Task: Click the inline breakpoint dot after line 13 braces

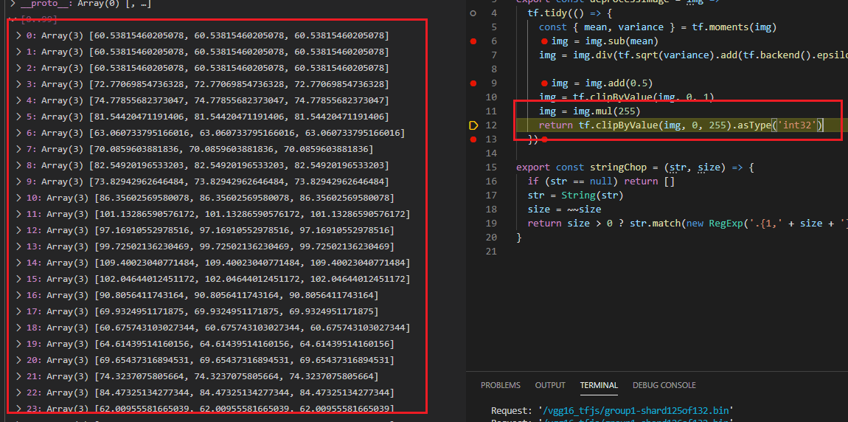Action: pos(545,139)
